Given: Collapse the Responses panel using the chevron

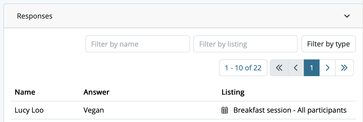Looking at the screenshot, I should pyautogui.click(x=347, y=16).
